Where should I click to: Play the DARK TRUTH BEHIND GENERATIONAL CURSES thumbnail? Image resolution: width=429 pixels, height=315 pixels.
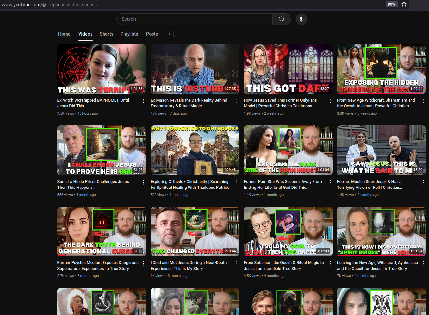click(102, 232)
